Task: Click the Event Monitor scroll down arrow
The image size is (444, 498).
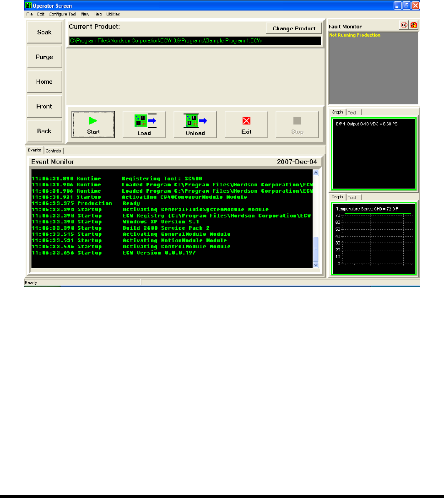Action: click(x=316, y=265)
